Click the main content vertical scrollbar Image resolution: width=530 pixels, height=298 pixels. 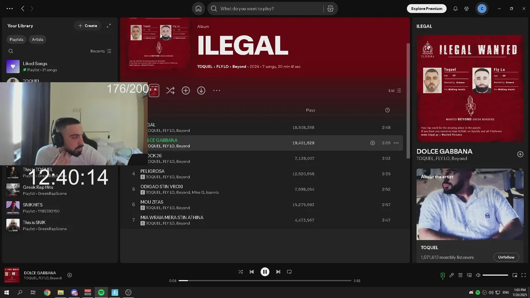[x=408, y=101]
